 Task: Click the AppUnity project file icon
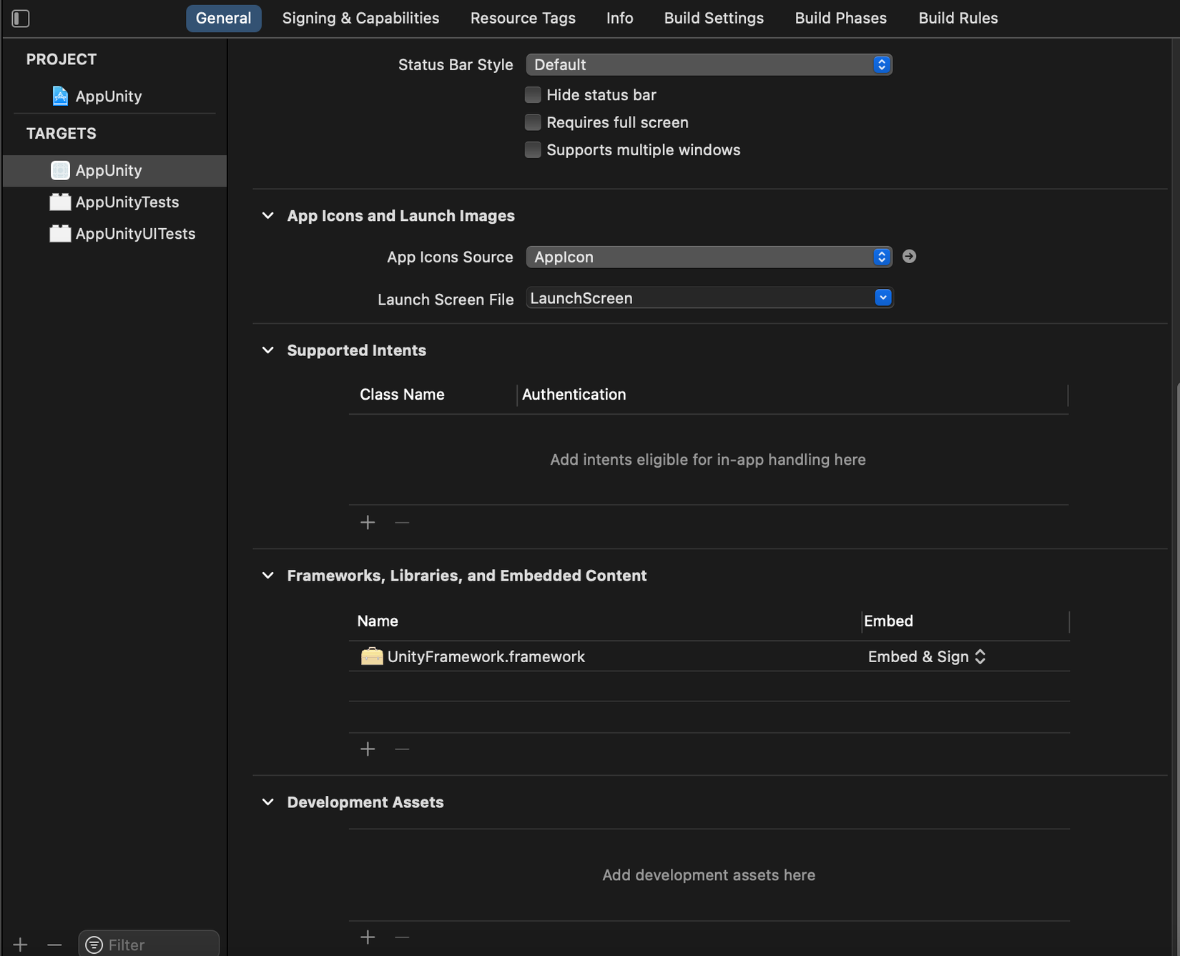pyautogui.click(x=60, y=96)
